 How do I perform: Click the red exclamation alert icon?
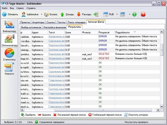(143, 14)
